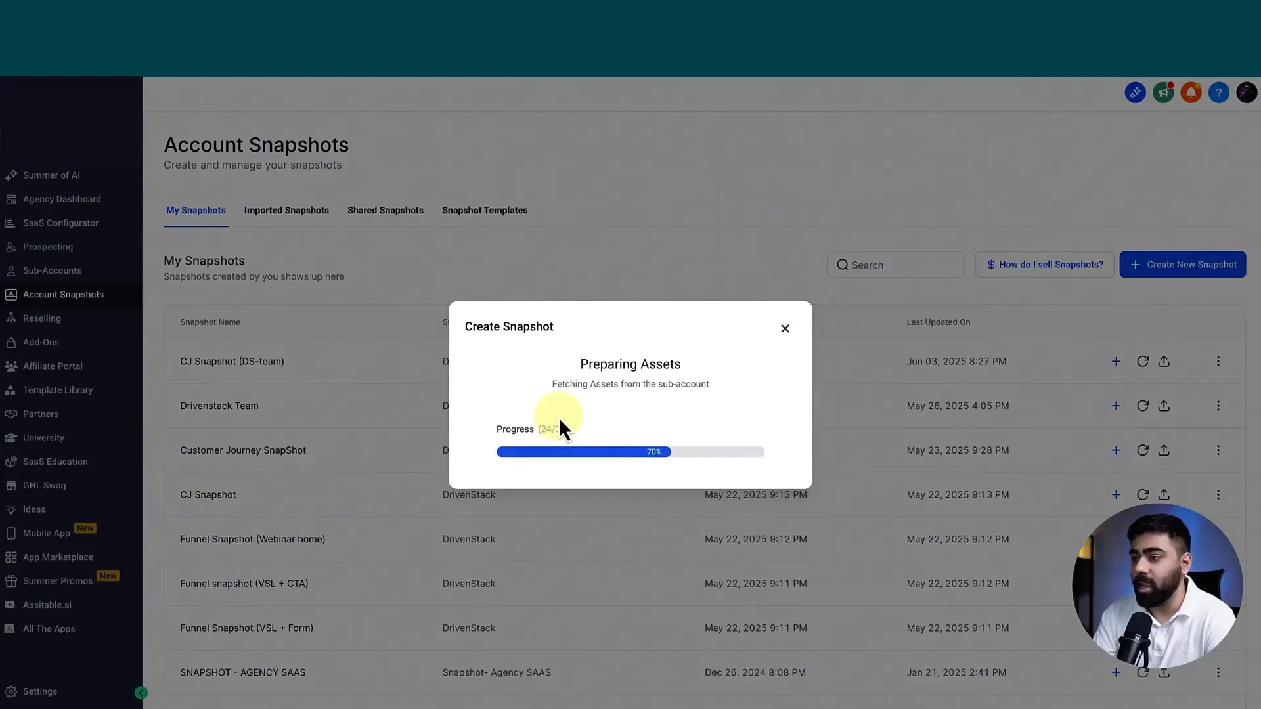Image resolution: width=1261 pixels, height=709 pixels.
Task: Open GHL Swag in sidebar
Action: coord(45,486)
